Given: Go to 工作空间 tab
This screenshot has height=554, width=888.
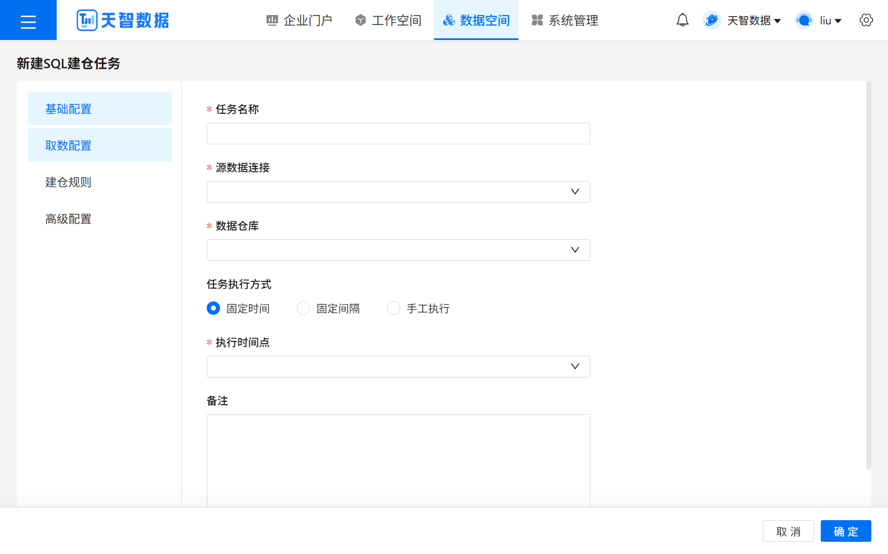Looking at the screenshot, I should (388, 21).
